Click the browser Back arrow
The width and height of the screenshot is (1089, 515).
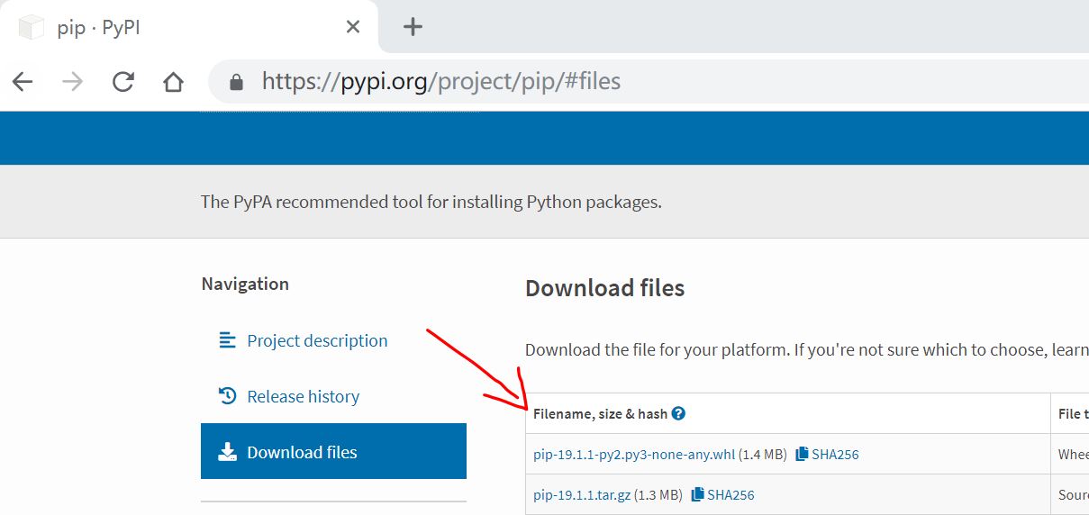point(23,82)
